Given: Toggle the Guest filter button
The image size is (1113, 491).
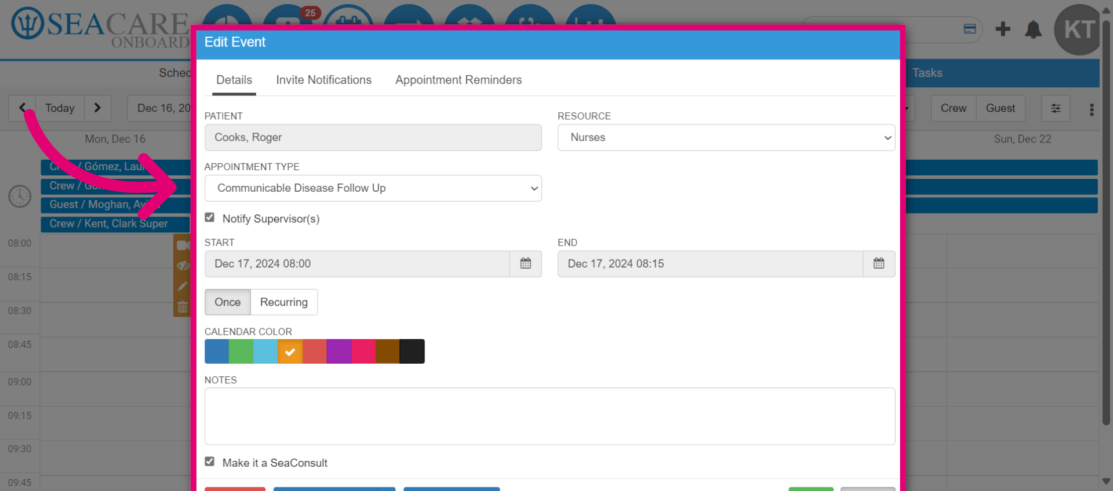Looking at the screenshot, I should (x=1001, y=108).
